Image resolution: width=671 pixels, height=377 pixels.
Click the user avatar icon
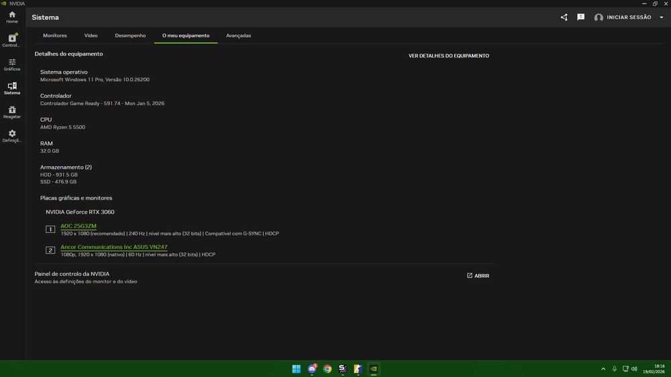[x=599, y=17]
